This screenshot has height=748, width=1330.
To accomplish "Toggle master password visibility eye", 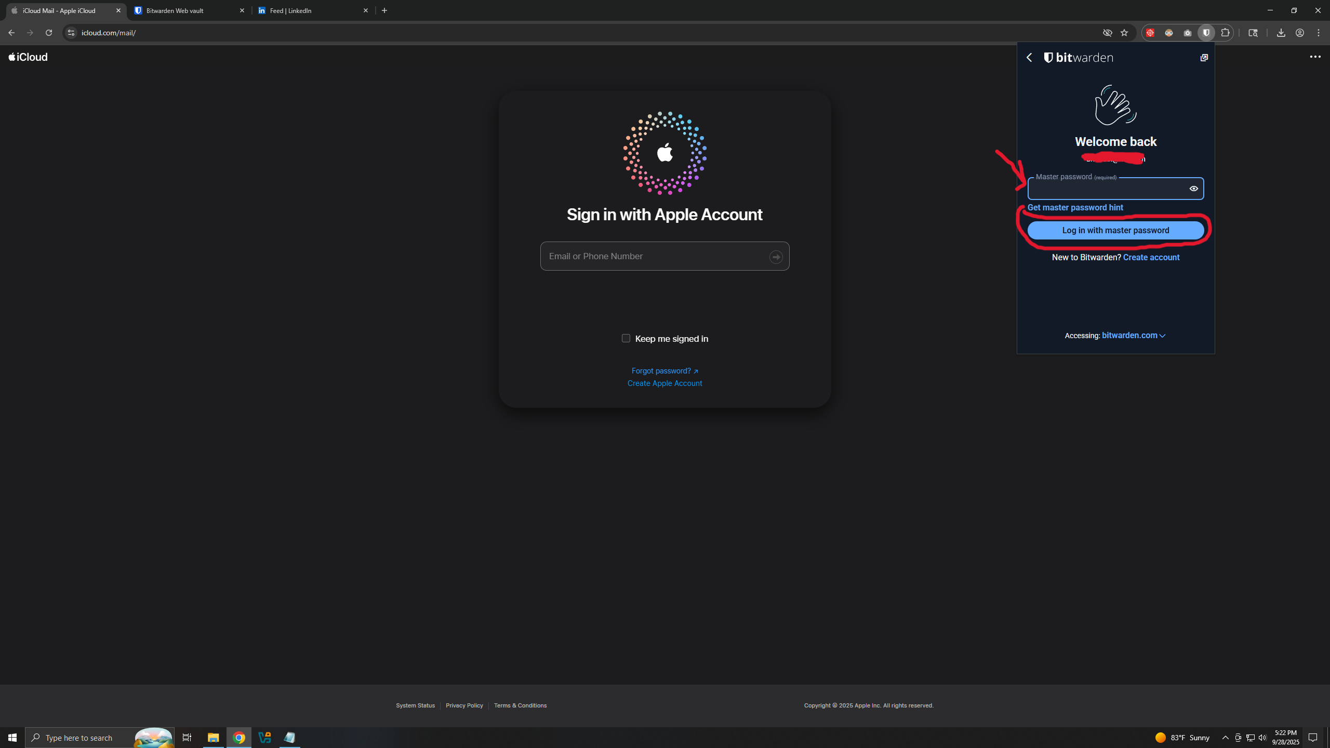I will [x=1193, y=189].
